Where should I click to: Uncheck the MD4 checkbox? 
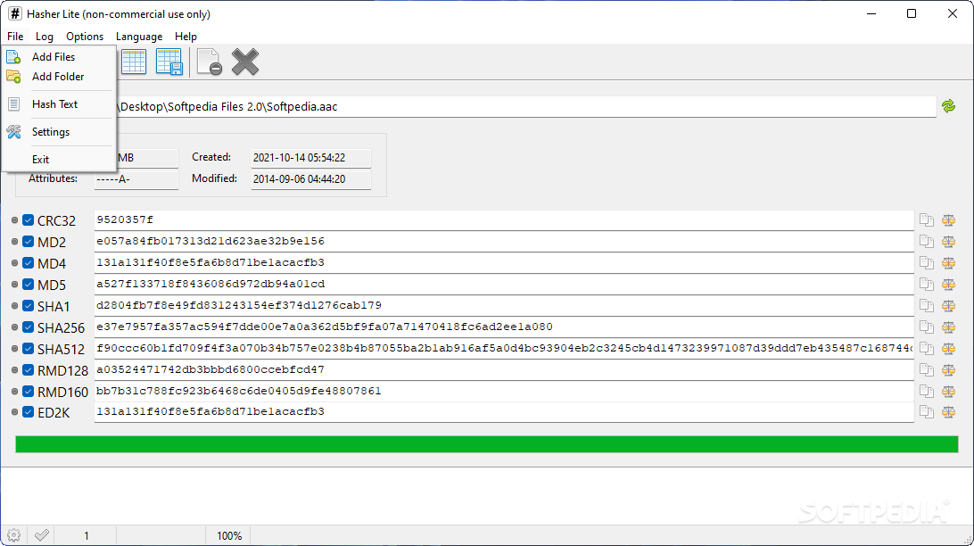pos(28,263)
